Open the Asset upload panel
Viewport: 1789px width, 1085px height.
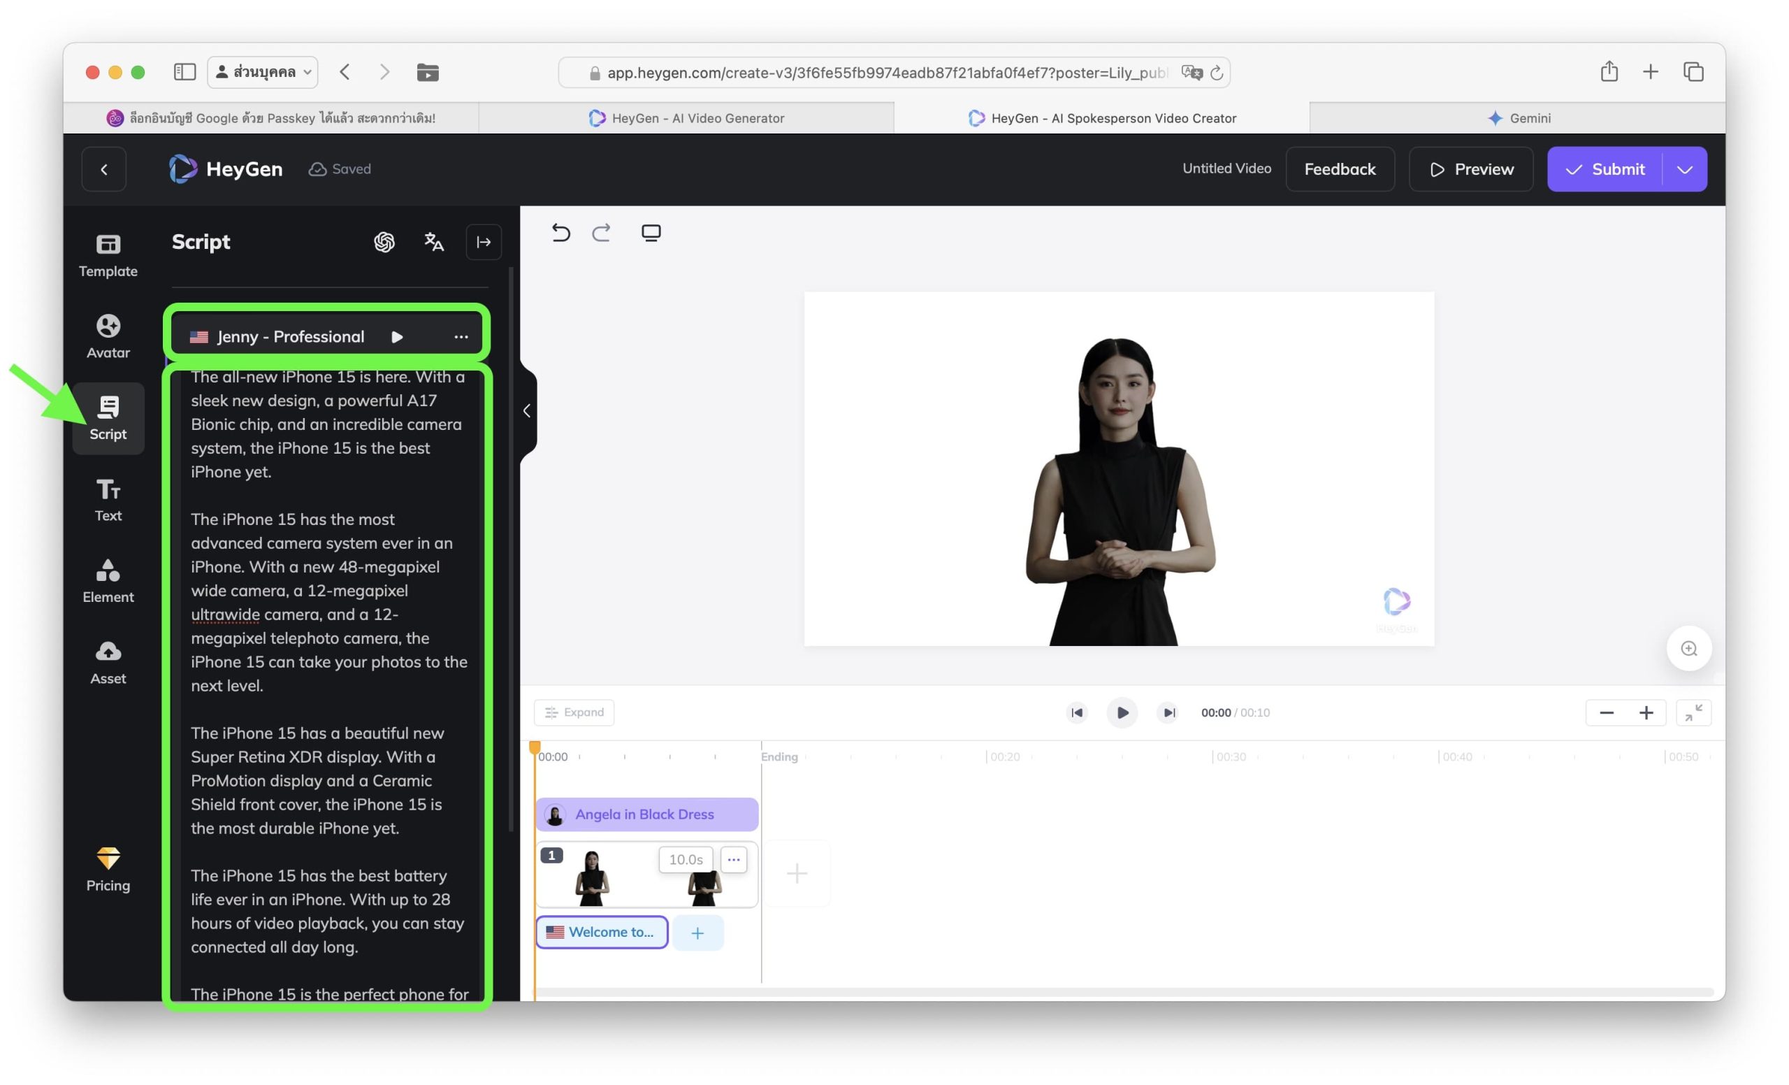108,661
